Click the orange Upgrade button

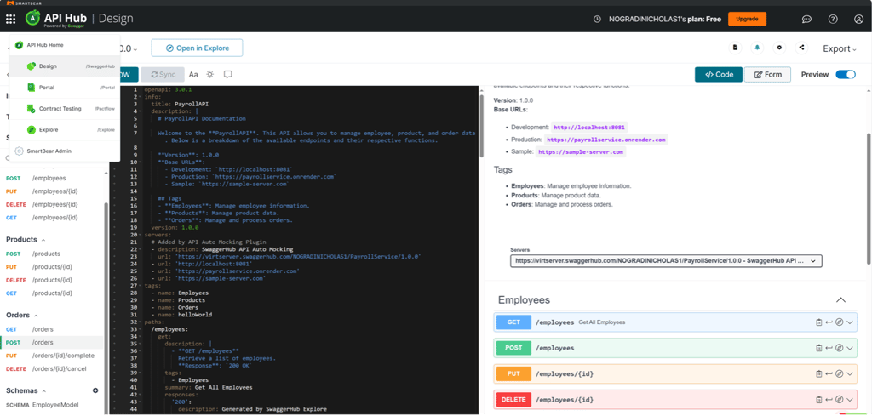click(747, 19)
